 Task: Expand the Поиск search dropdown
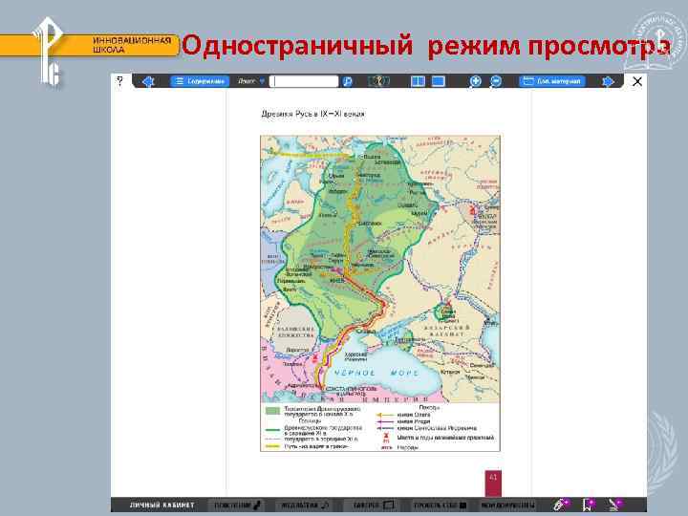coord(251,81)
